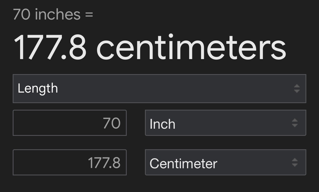Click the up-down arrows on Inch selector
Viewport: 319px width, 192px height.
point(295,123)
